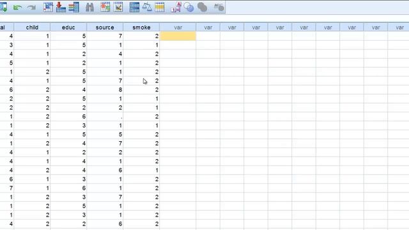The image size is (409, 230).
Task: Select the smoke column header
Action: (x=141, y=27)
